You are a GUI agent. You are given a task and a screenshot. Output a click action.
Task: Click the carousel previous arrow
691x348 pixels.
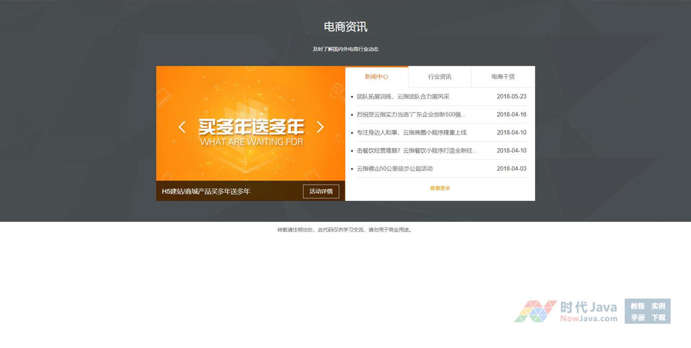point(182,127)
